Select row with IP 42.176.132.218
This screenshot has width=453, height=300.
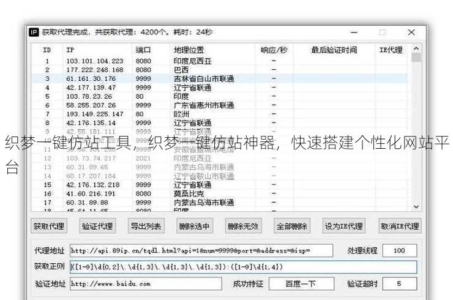tap(220, 185)
